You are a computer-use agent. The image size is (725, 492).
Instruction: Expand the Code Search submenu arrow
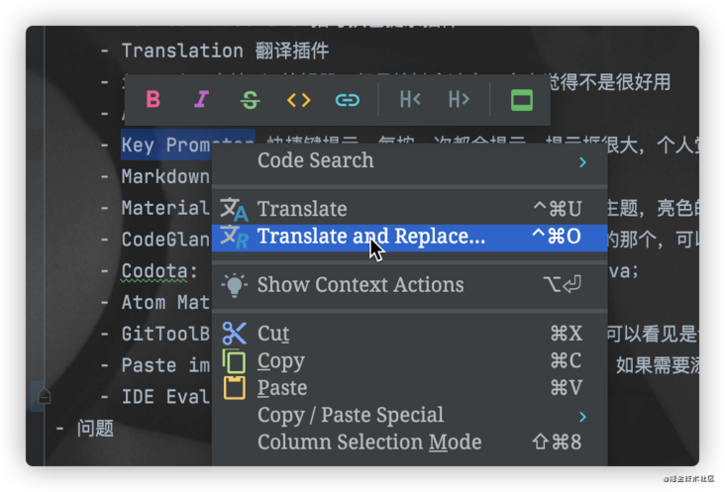(582, 162)
